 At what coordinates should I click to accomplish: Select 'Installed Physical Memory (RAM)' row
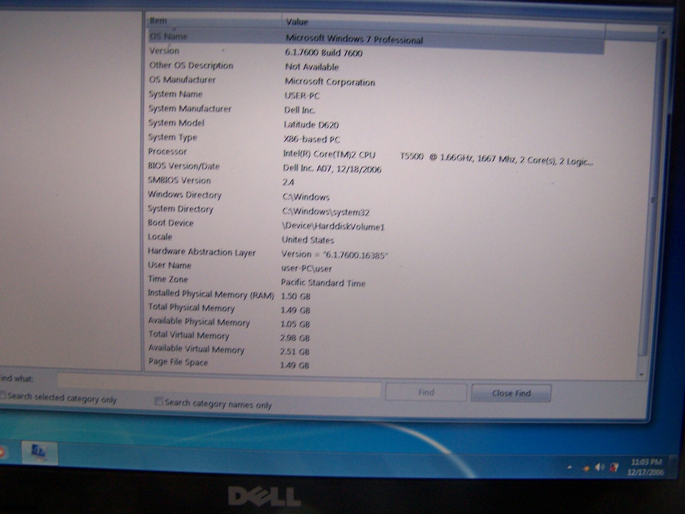(x=211, y=294)
